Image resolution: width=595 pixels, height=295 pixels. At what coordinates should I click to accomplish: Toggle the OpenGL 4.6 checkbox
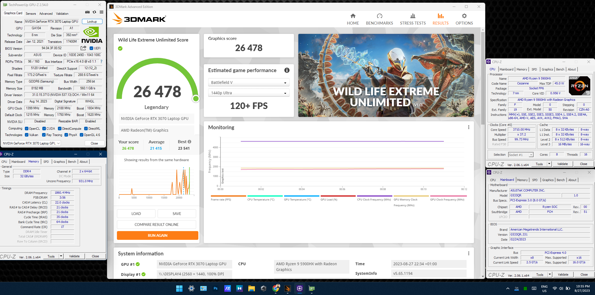pos(81,135)
